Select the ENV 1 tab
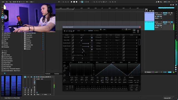 [x=71, y=62]
